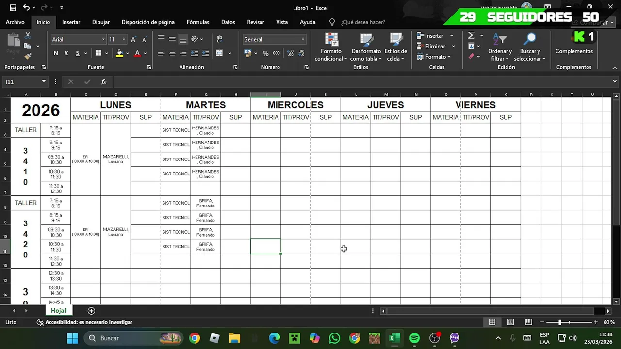Select the Format Painter brush
621x349 pixels.
coord(28,56)
